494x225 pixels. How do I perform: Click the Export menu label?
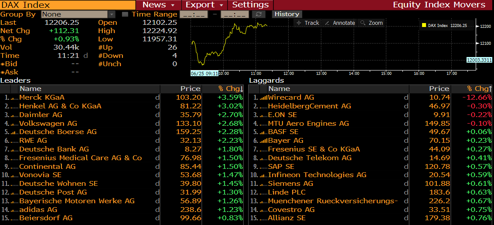(x=200, y=5)
